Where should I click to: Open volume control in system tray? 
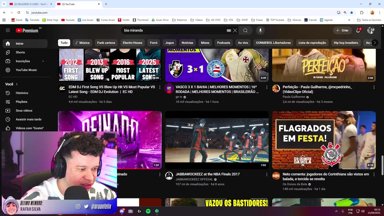click(363, 211)
